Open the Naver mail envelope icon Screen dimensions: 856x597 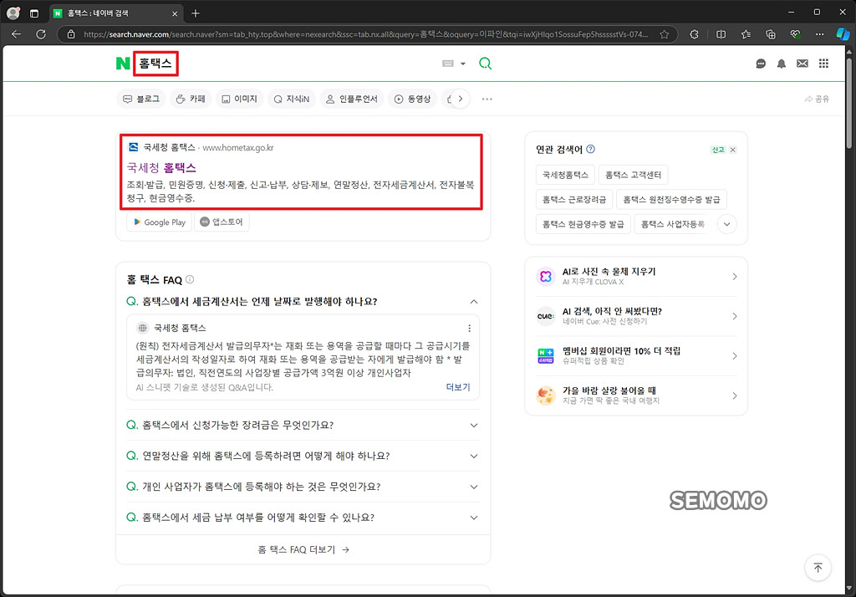pos(802,64)
